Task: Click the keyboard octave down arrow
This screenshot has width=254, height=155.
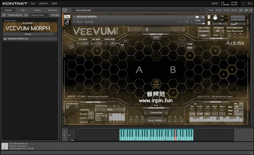Action: pos(65,137)
